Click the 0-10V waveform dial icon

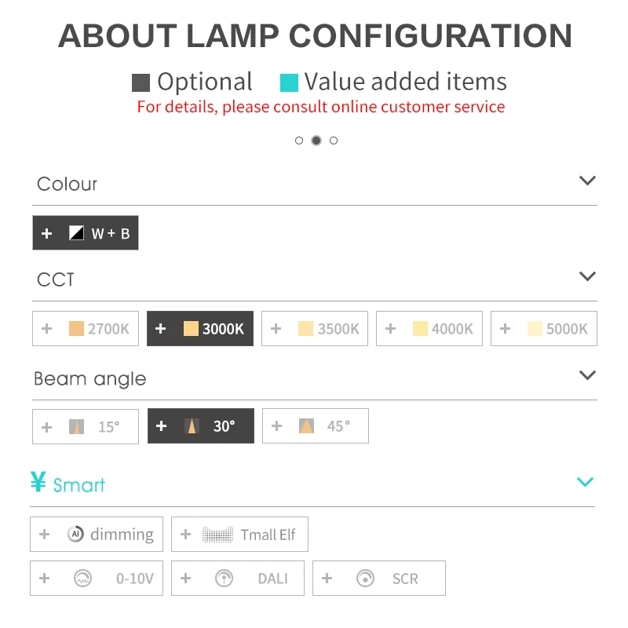83,579
